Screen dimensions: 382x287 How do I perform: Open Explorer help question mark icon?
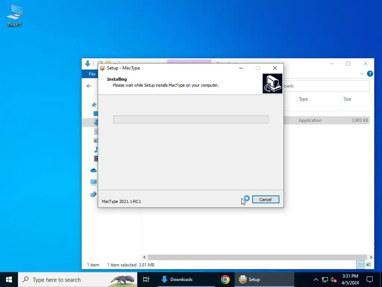pos(370,74)
